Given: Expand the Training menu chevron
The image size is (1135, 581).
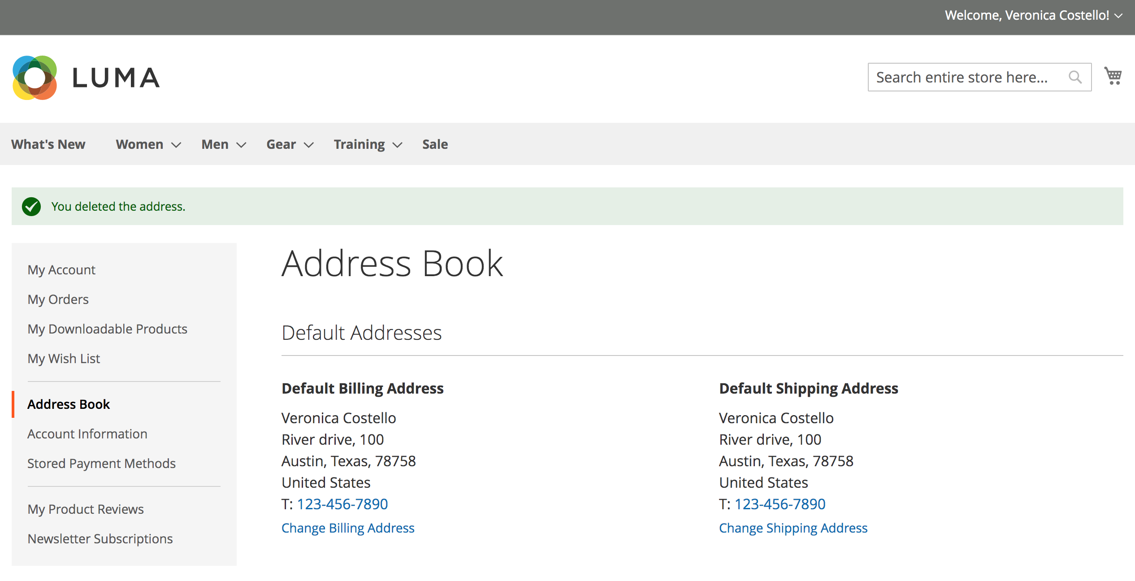Looking at the screenshot, I should click(397, 145).
